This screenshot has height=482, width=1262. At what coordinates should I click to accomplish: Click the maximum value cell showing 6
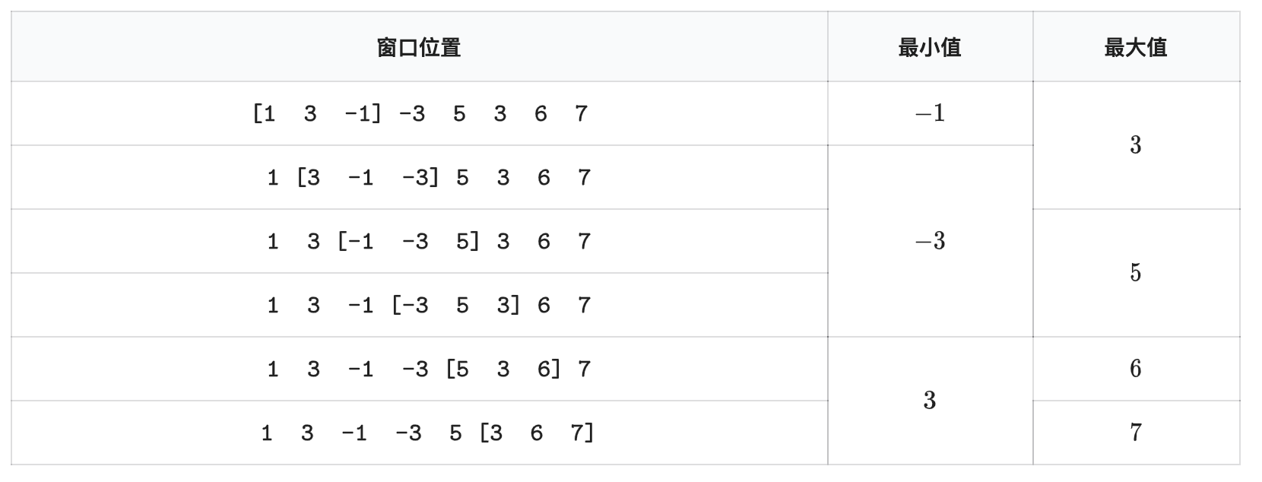(x=1135, y=369)
